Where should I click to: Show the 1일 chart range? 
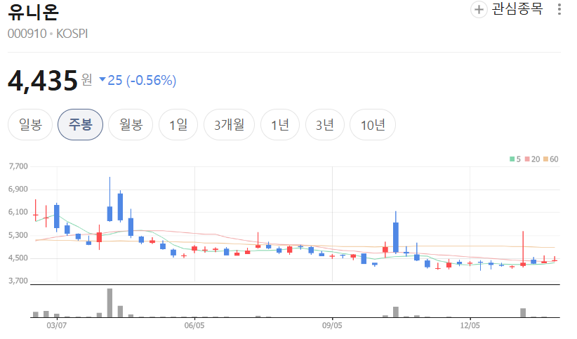click(178, 125)
